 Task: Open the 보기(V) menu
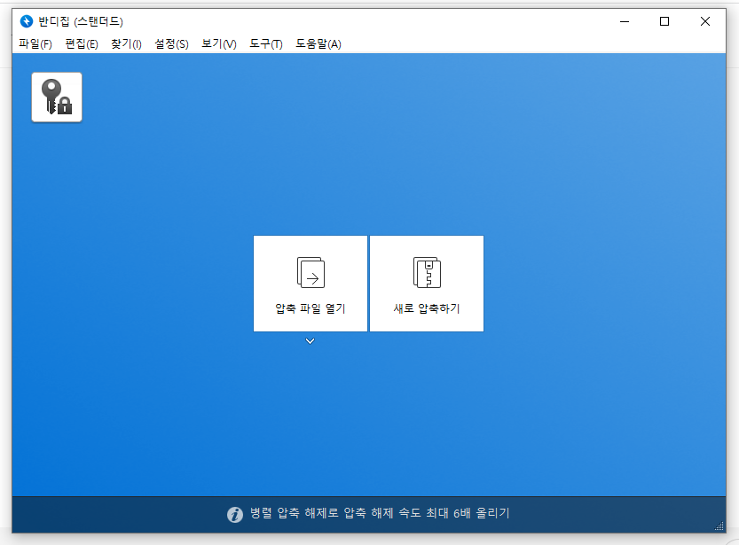pyautogui.click(x=216, y=43)
